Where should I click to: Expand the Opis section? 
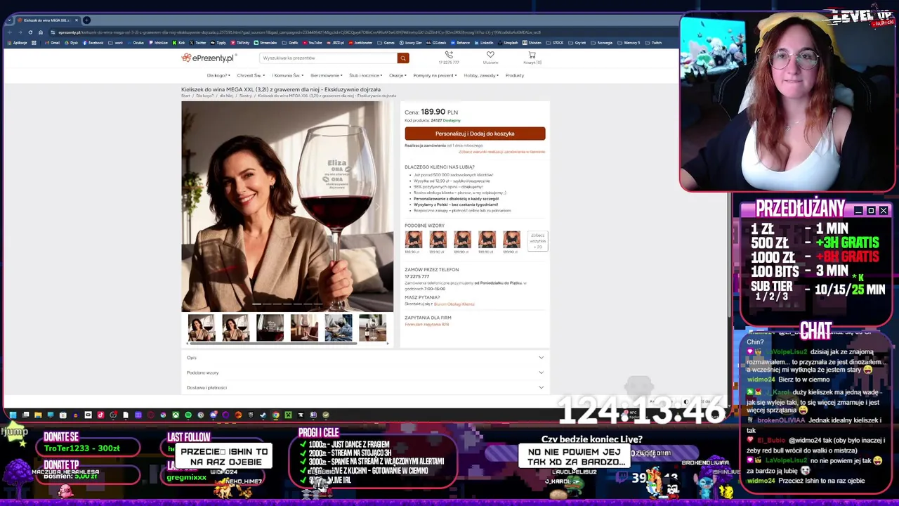(x=365, y=358)
